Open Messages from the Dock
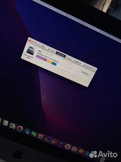This screenshot has height=162, width=121. click(x=27, y=131)
